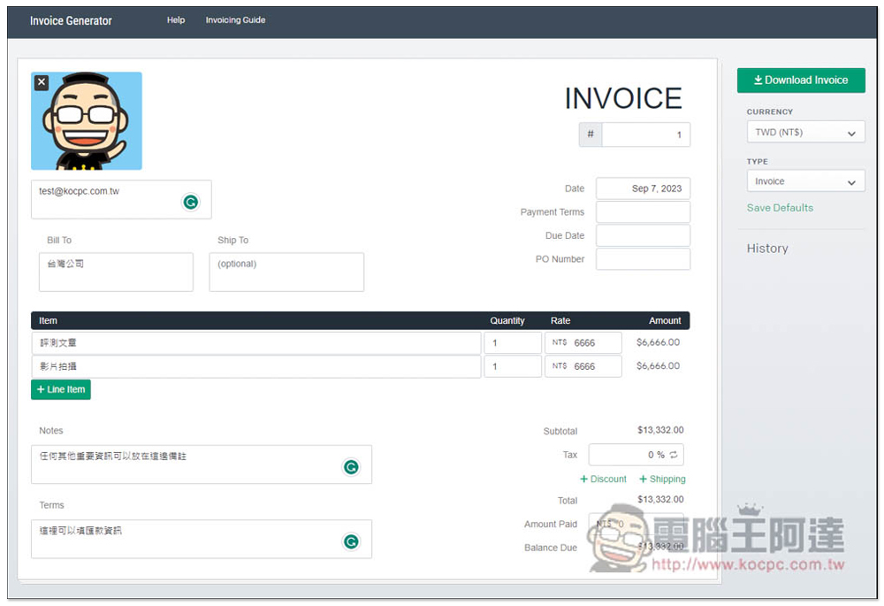Click the Bill To label
Screen dimensions: 884x606
(x=59, y=241)
